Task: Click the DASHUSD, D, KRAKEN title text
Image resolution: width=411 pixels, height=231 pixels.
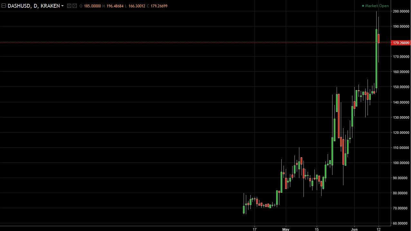Action: click(x=34, y=6)
